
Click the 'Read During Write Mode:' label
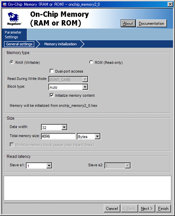pos(27,79)
